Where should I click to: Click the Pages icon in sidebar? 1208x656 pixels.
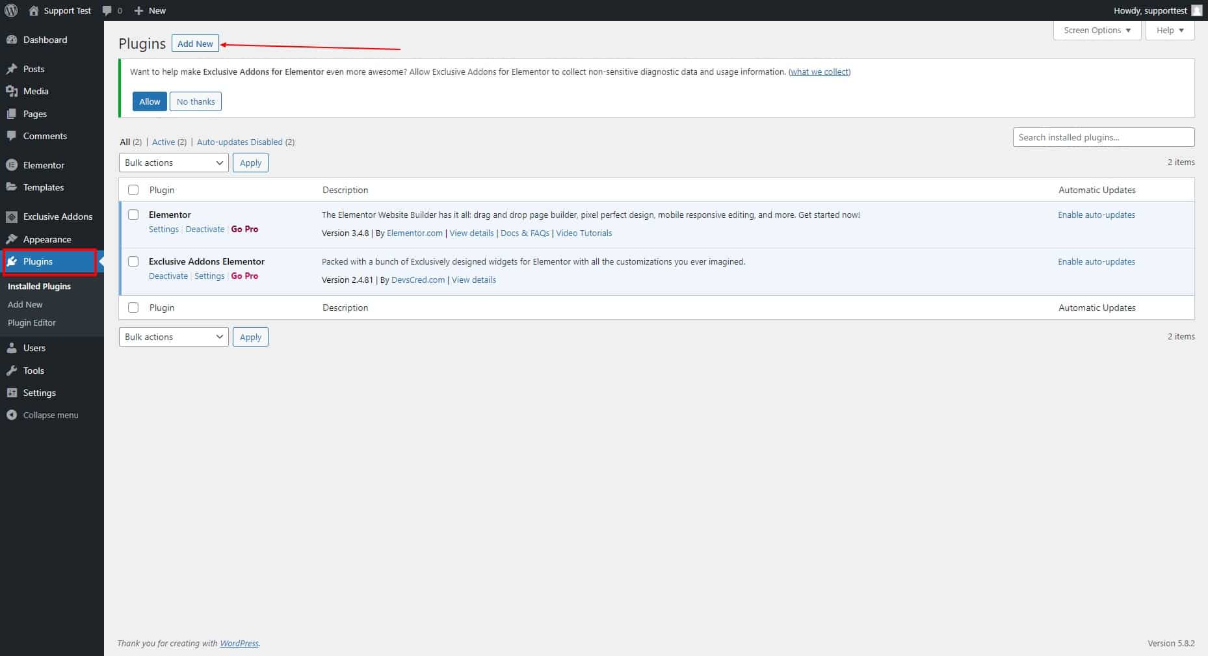(12, 114)
